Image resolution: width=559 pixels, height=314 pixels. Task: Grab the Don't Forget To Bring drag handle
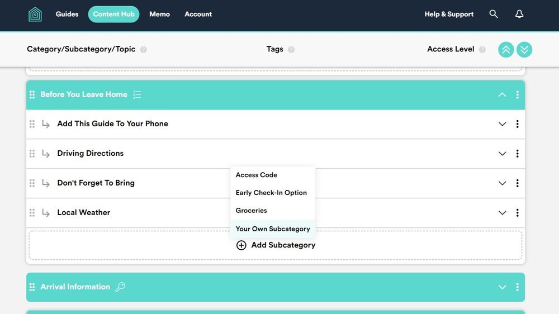tap(32, 183)
